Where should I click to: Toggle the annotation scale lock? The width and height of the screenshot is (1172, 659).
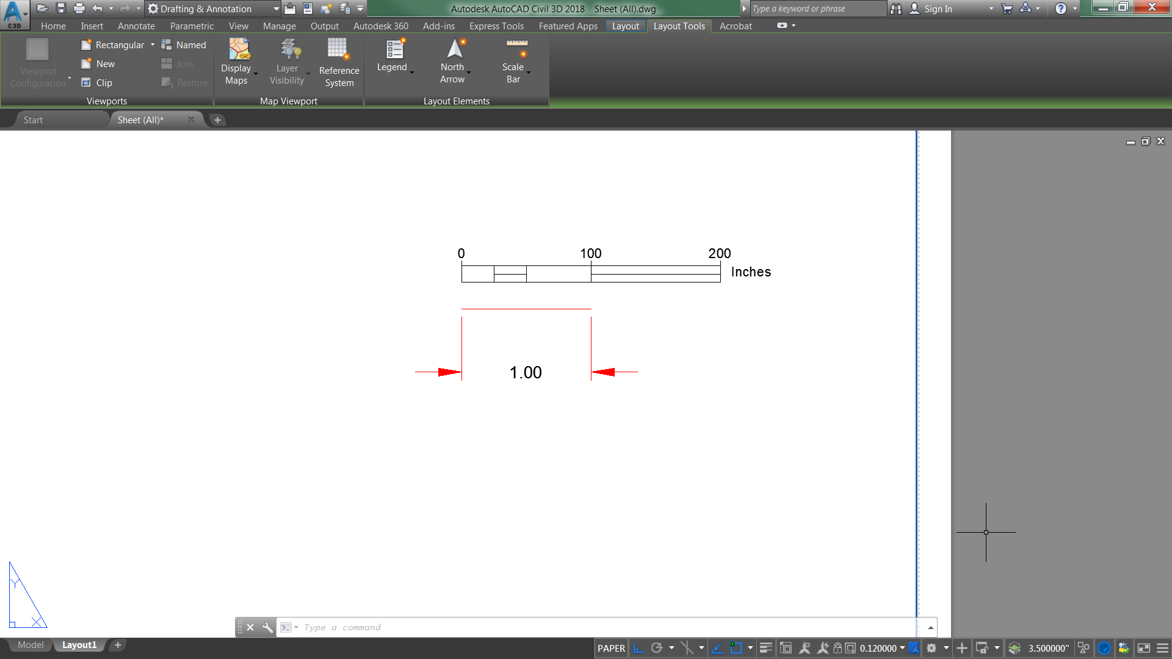pyautogui.click(x=837, y=648)
